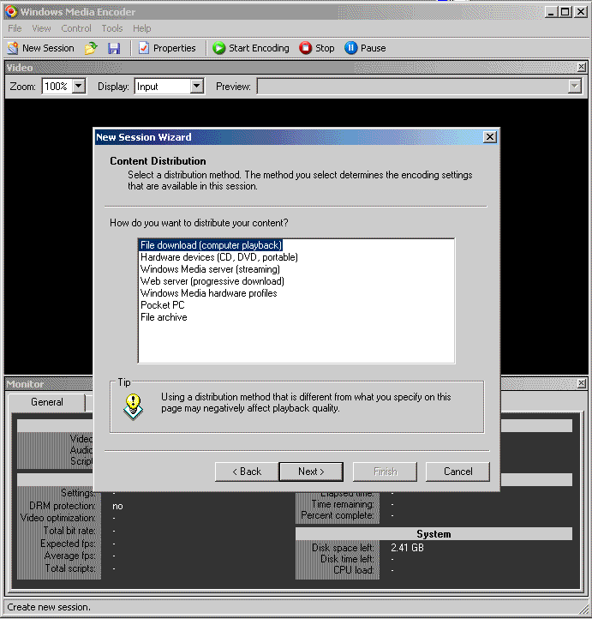Select Windows Media server (streaming)

(x=210, y=269)
